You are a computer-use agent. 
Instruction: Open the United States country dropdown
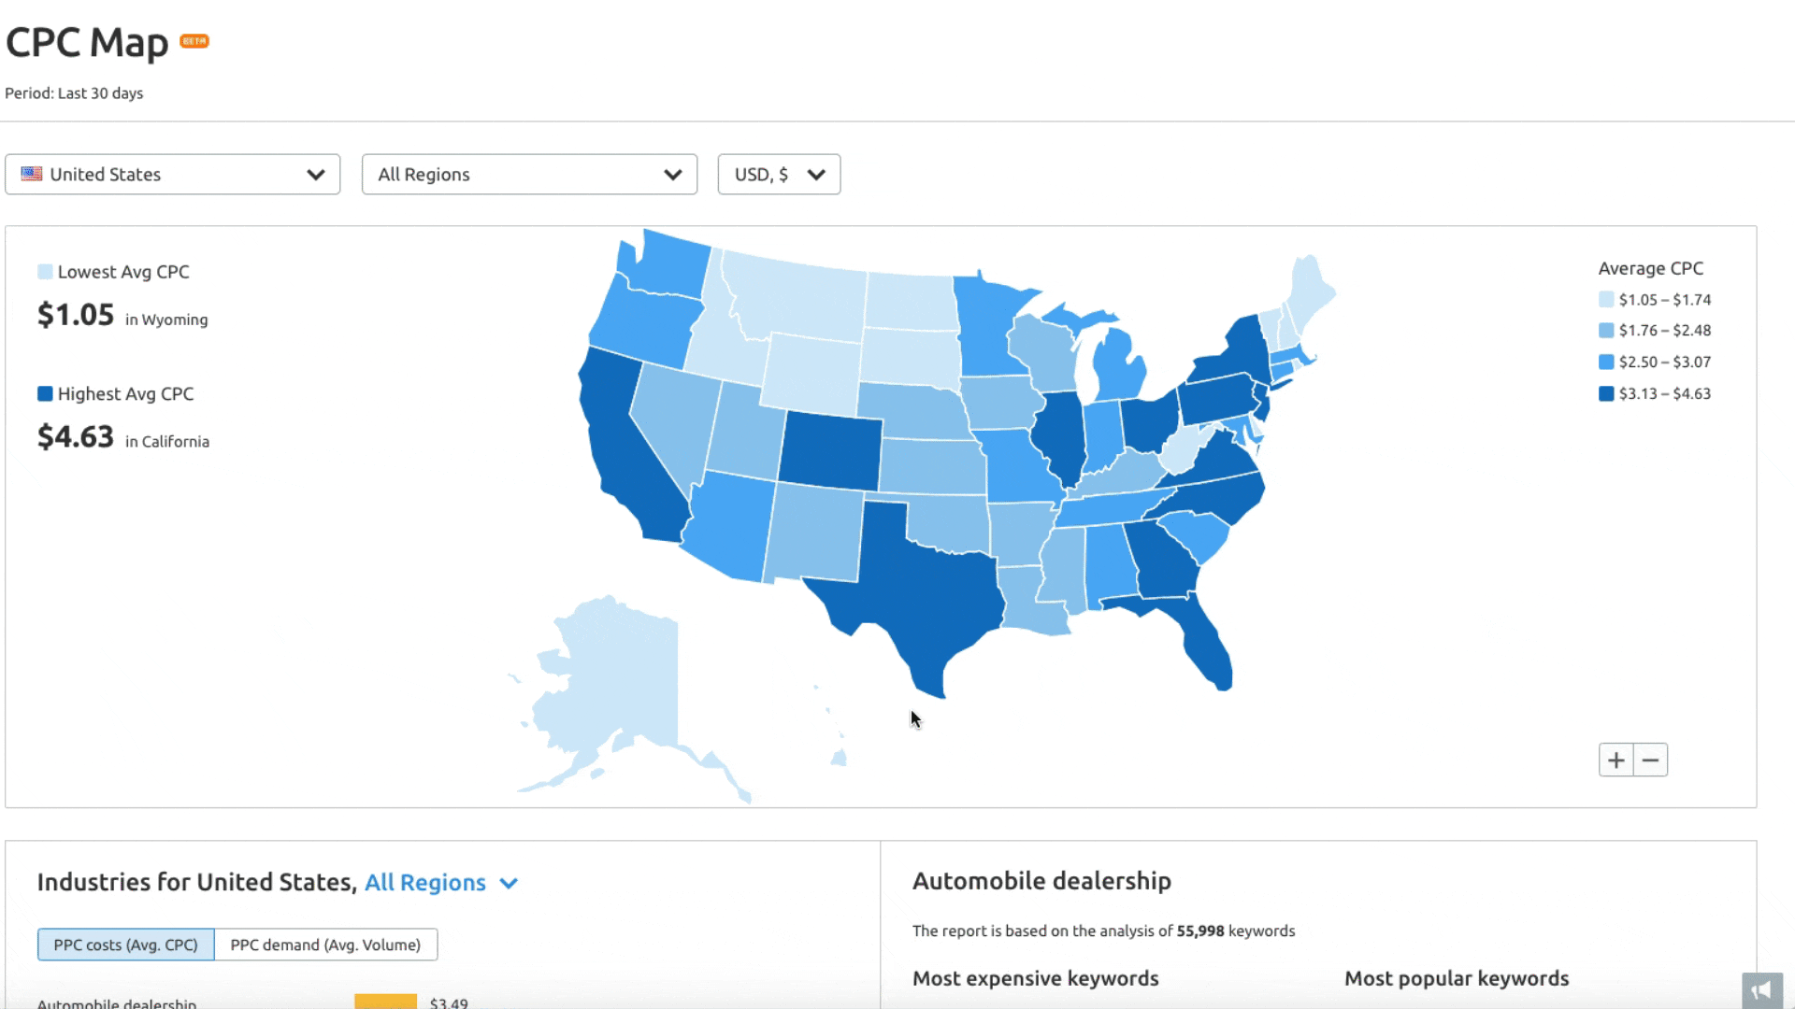[x=173, y=175]
